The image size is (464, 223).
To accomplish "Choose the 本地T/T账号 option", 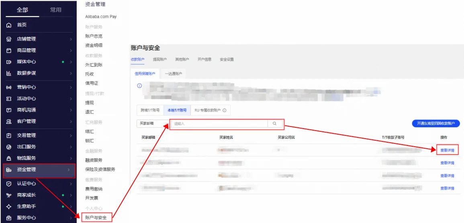I will click(177, 110).
